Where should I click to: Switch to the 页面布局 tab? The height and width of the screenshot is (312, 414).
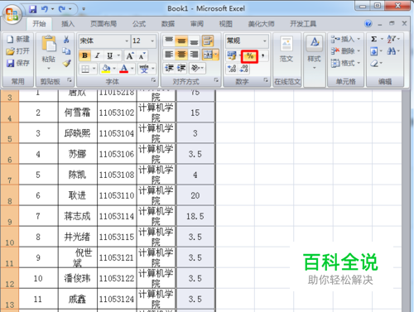pos(103,24)
